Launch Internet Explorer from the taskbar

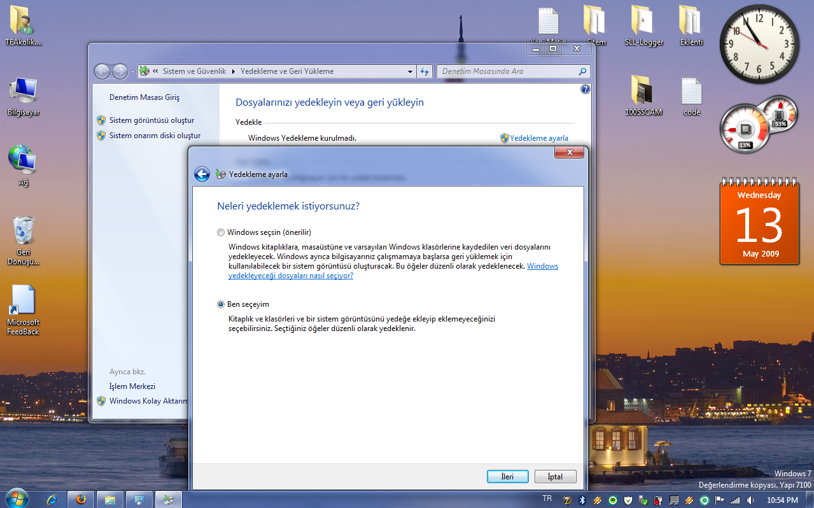click(52, 500)
